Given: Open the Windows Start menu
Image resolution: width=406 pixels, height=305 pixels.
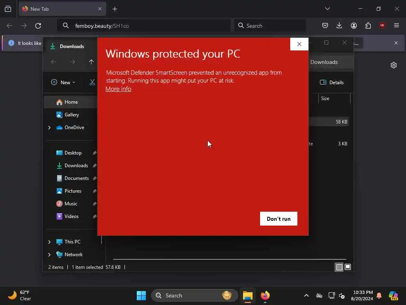Looking at the screenshot, I should click(141, 295).
